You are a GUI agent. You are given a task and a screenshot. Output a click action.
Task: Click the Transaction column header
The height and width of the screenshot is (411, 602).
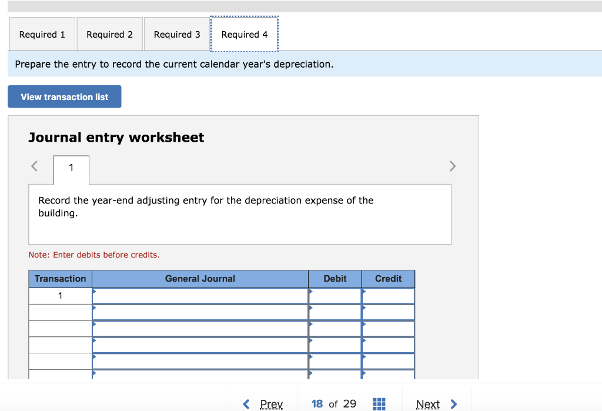[x=61, y=279]
